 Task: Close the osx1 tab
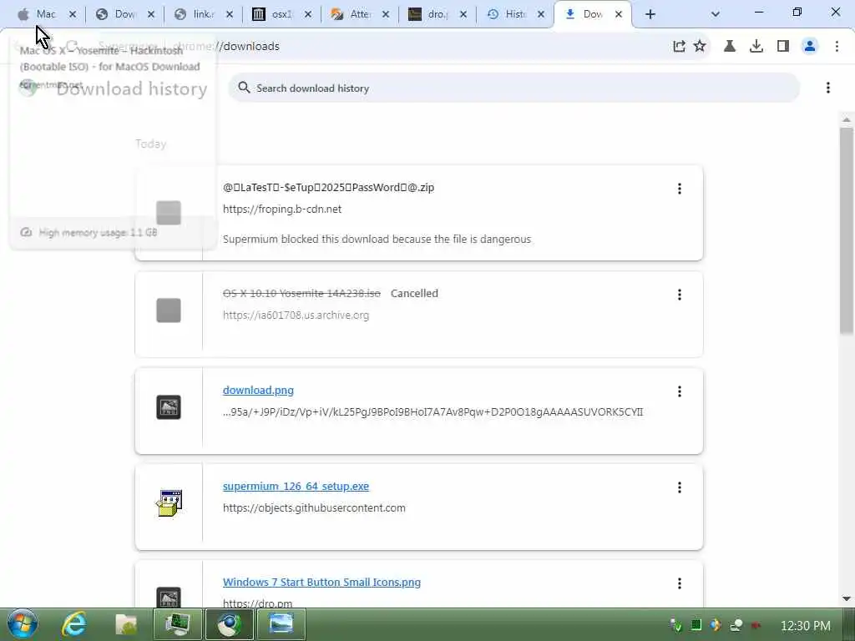tap(308, 14)
